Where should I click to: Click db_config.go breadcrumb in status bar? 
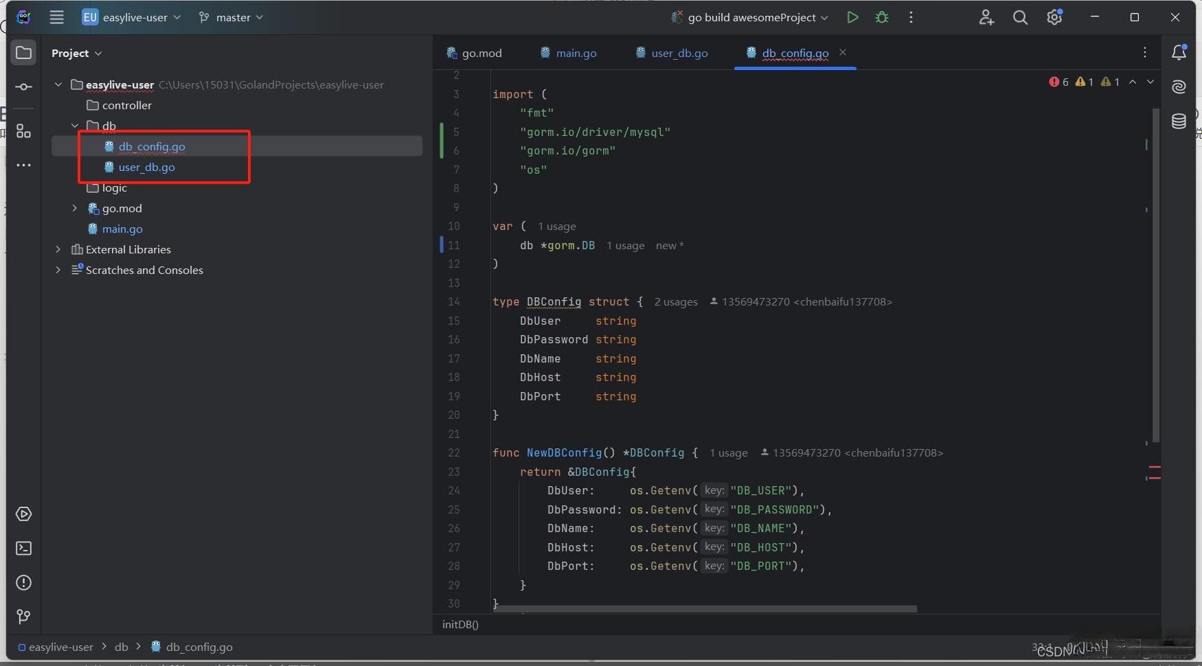pos(192,647)
